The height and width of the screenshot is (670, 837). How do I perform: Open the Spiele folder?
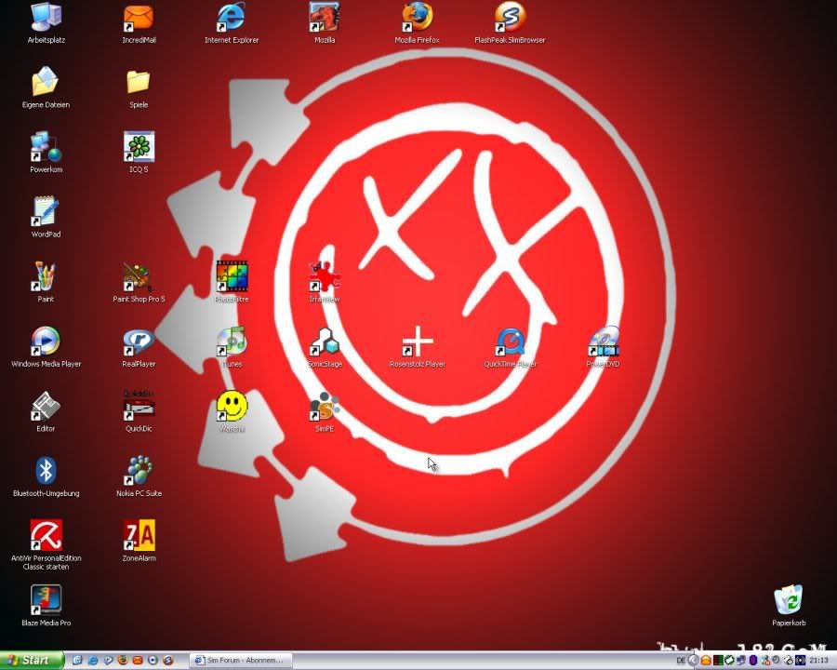point(139,83)
